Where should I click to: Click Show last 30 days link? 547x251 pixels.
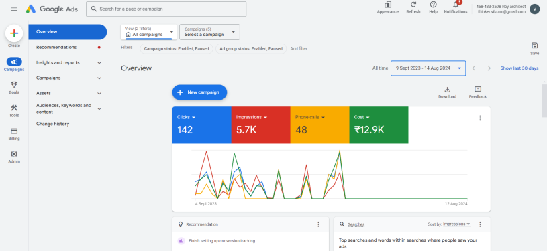pos(519,68)
